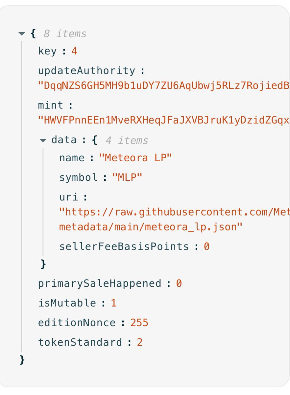
Task: Click the mint key label
Action: click(x=51, y=105)
